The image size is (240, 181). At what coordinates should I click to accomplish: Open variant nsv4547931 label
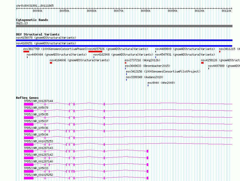pos(185,55)
